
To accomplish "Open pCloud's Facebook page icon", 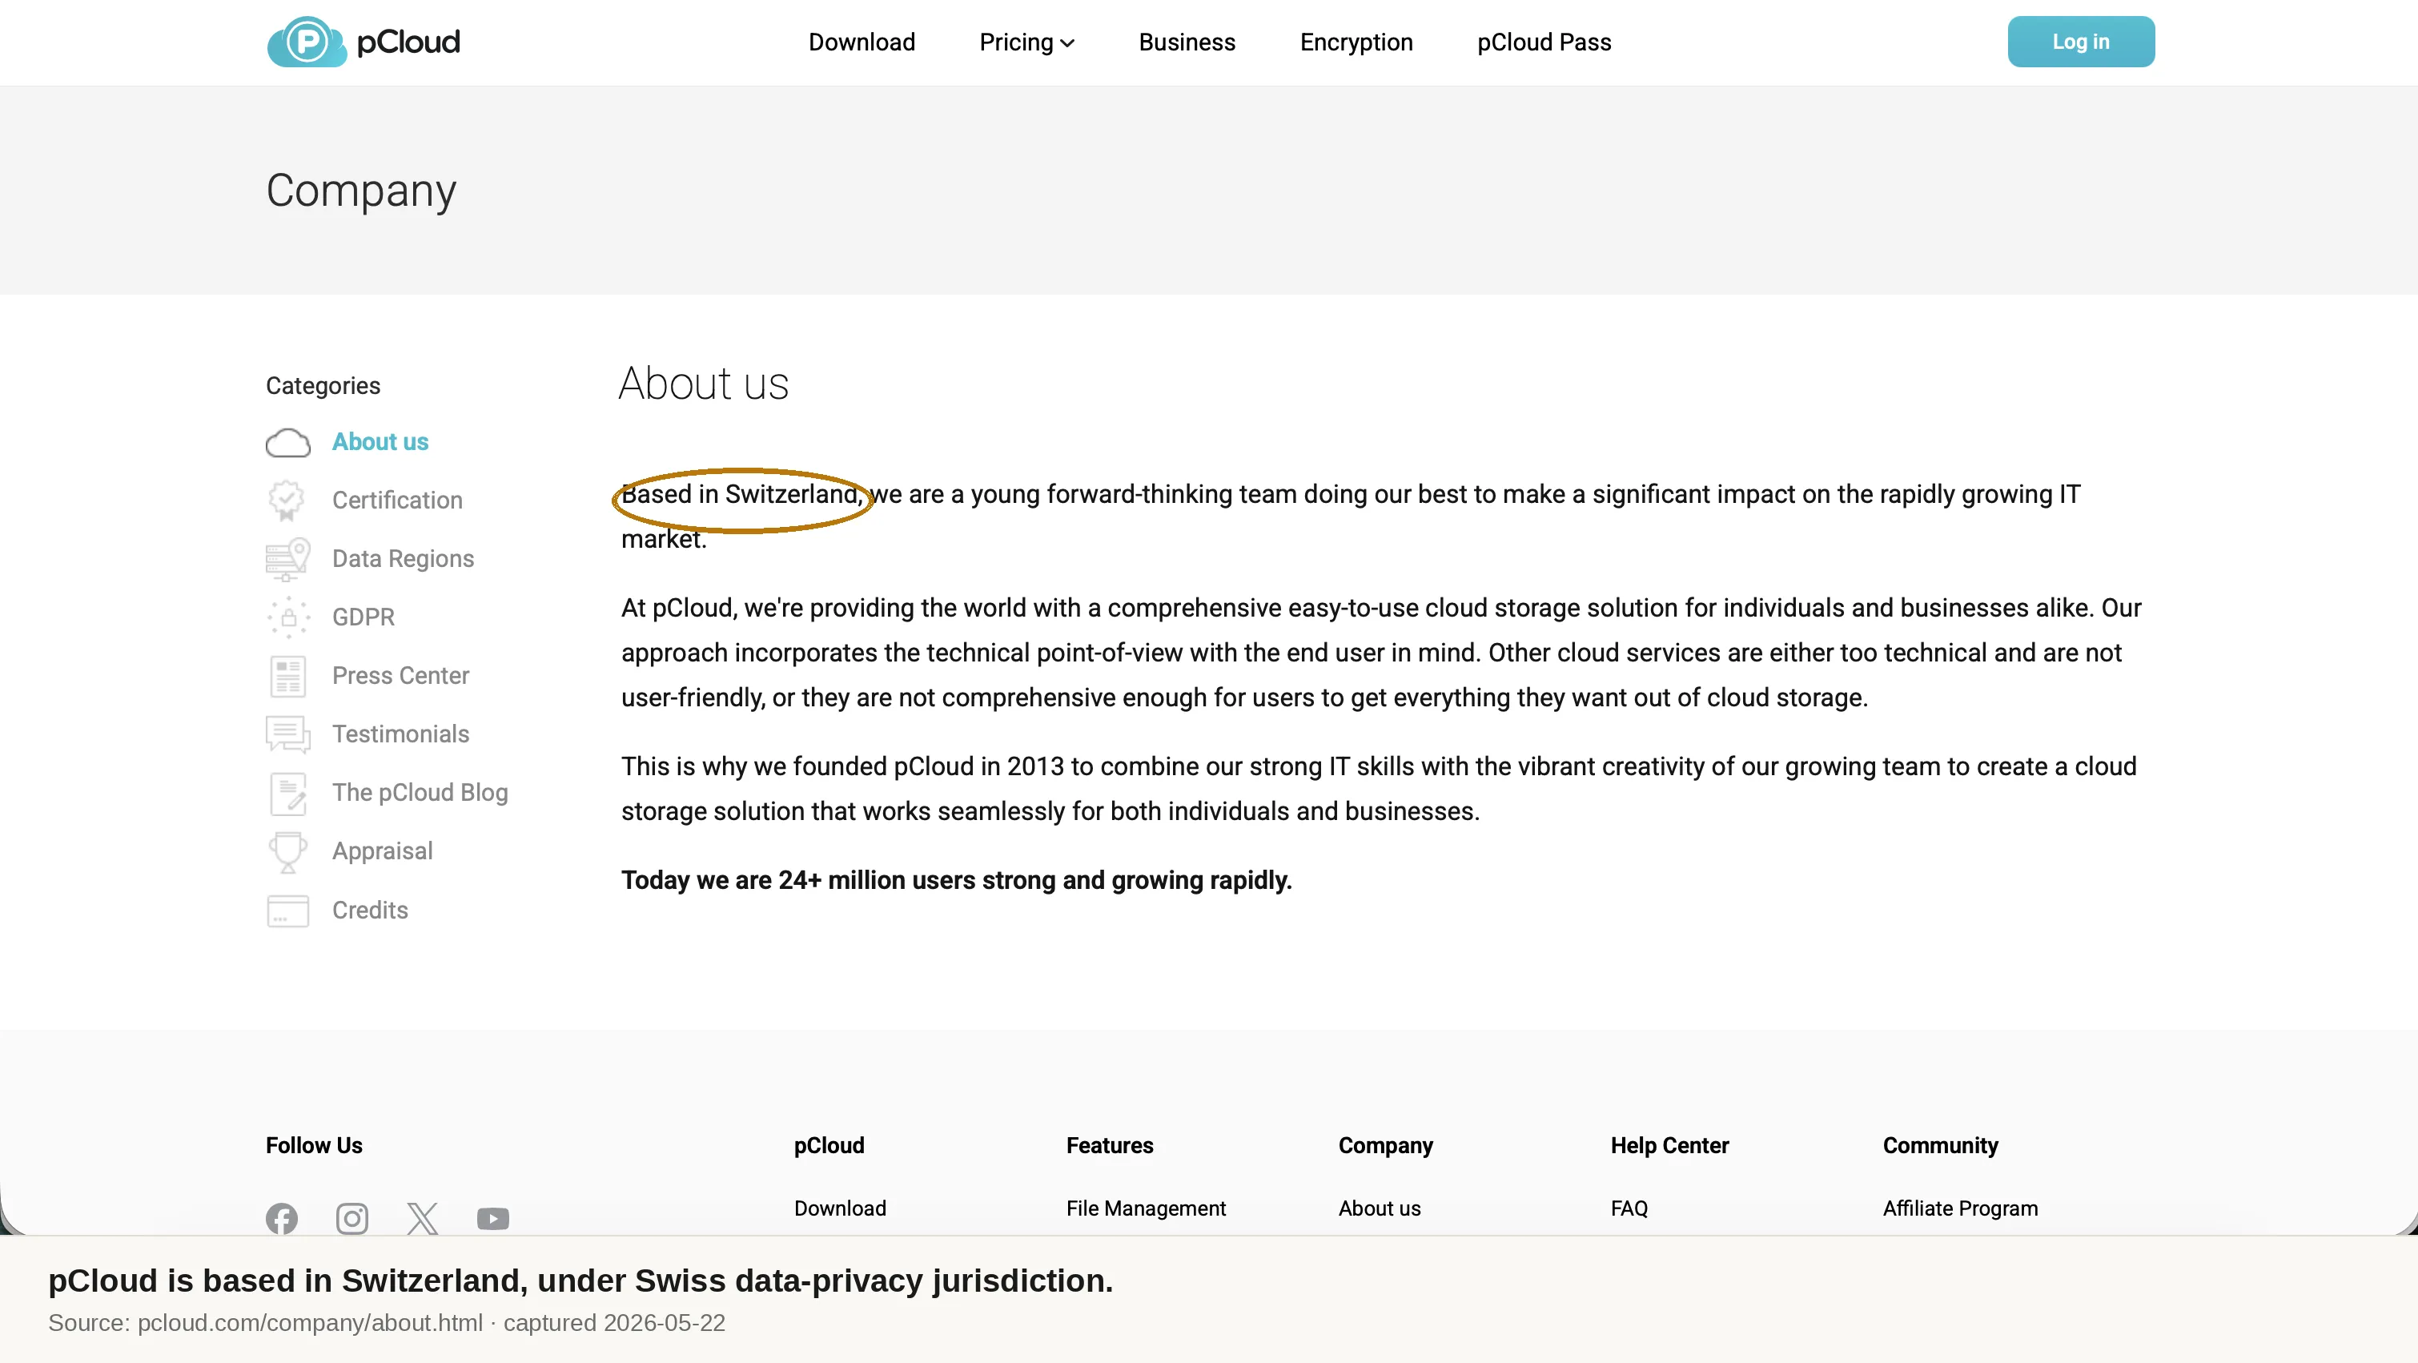I will (282, 1218).
